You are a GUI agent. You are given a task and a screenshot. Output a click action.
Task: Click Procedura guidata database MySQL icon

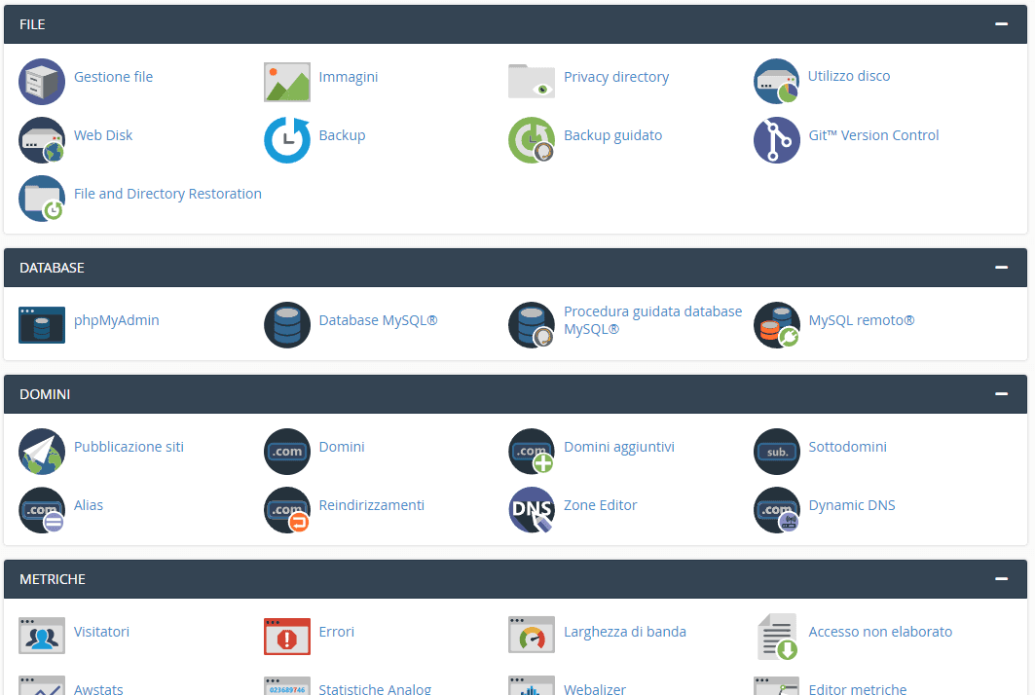point(532,325)
